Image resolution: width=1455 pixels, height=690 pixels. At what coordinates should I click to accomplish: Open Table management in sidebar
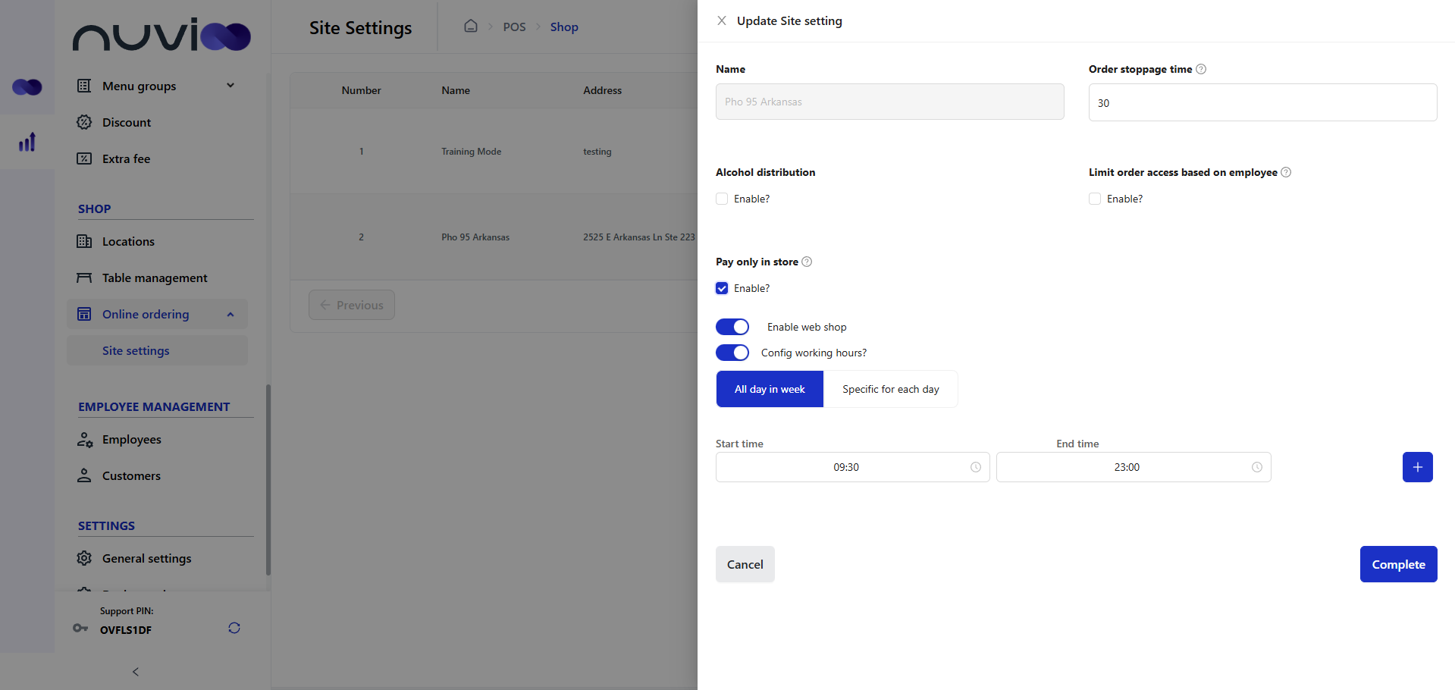[155, 278]
